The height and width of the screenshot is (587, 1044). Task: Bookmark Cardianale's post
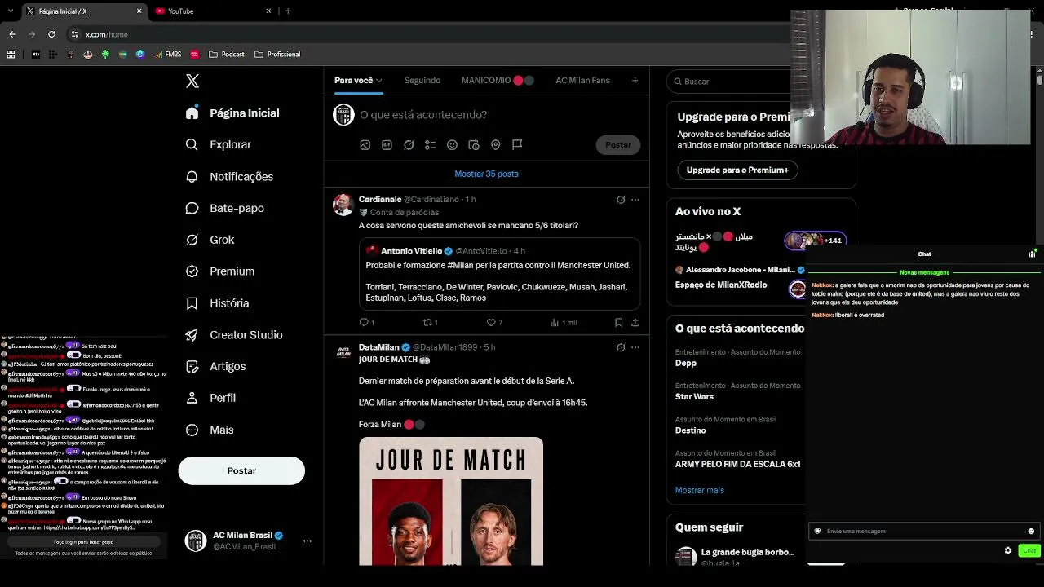click(x=619, y=323)
